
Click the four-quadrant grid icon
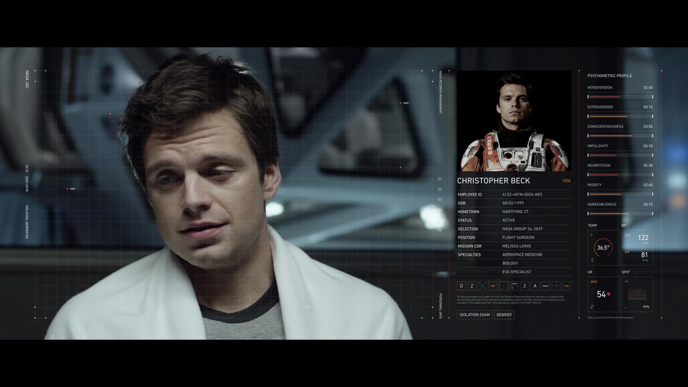point(556,286)
